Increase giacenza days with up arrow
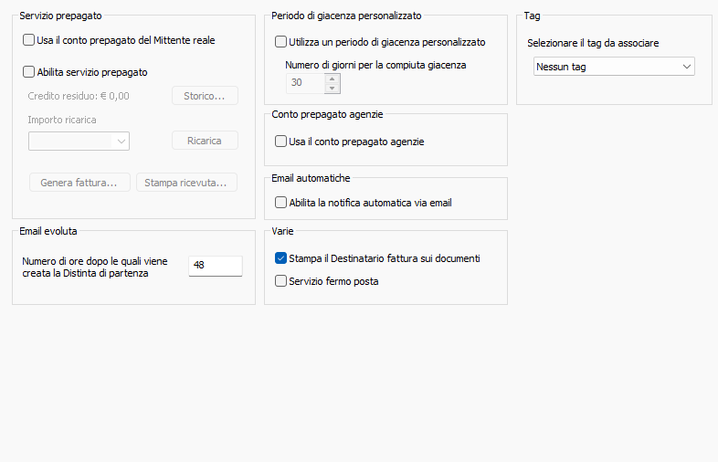The height and width of the screenshot is (462, 718). [333, 78]
